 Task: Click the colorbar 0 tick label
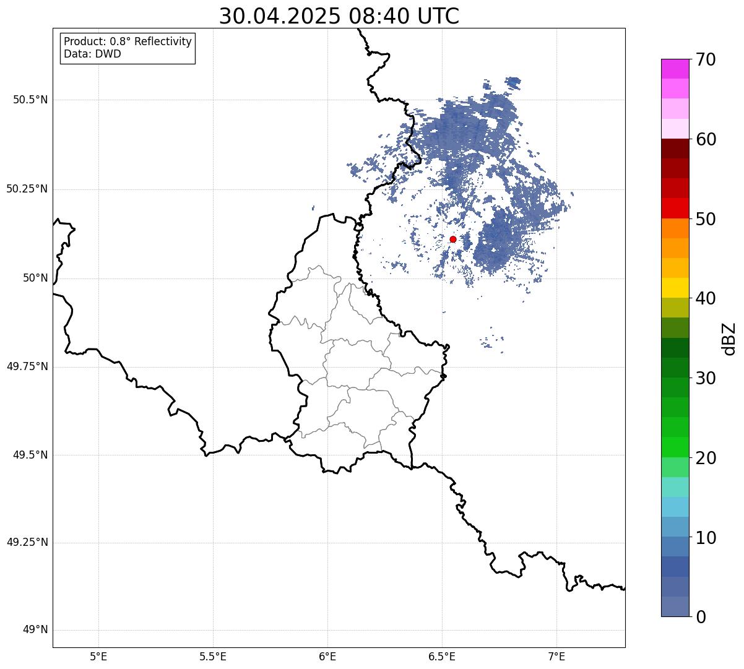[701, 617]
